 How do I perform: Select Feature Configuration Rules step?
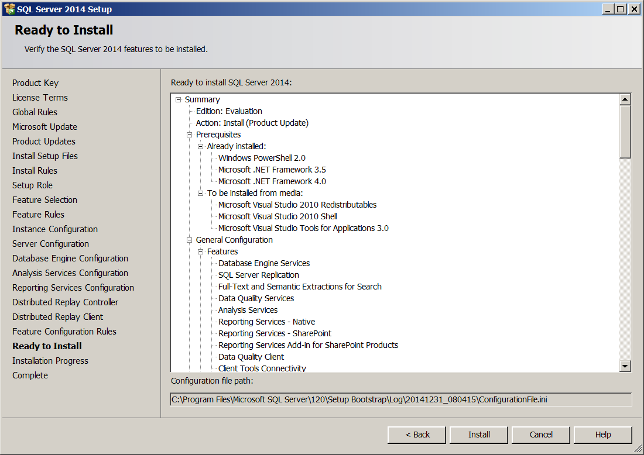point(64,332)
